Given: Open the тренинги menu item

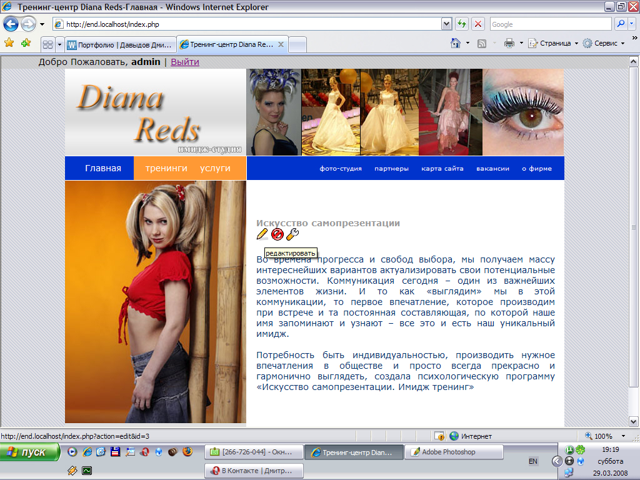Looking at the screenshot, I should tap(166, 168).
